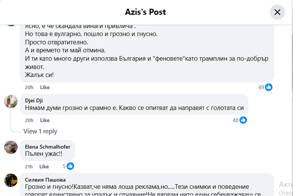Like Elena Schmalhofer's comment
This screenshot has width=293, height=196.
[44, 166]
